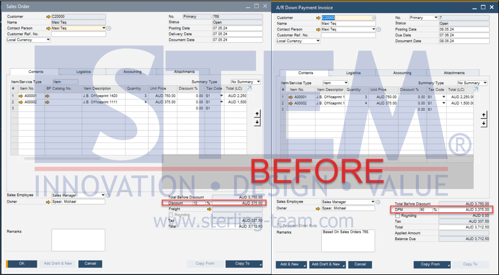The width and height of the screenshot is (499, 275).
Task: Click Customer link arrow in Down Payment Invoice
Action: pos(318,18)
